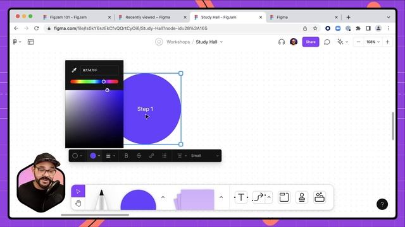Click the vertical canvas scrollbar
Screen dimensions: 405x227
click(393, 126)
